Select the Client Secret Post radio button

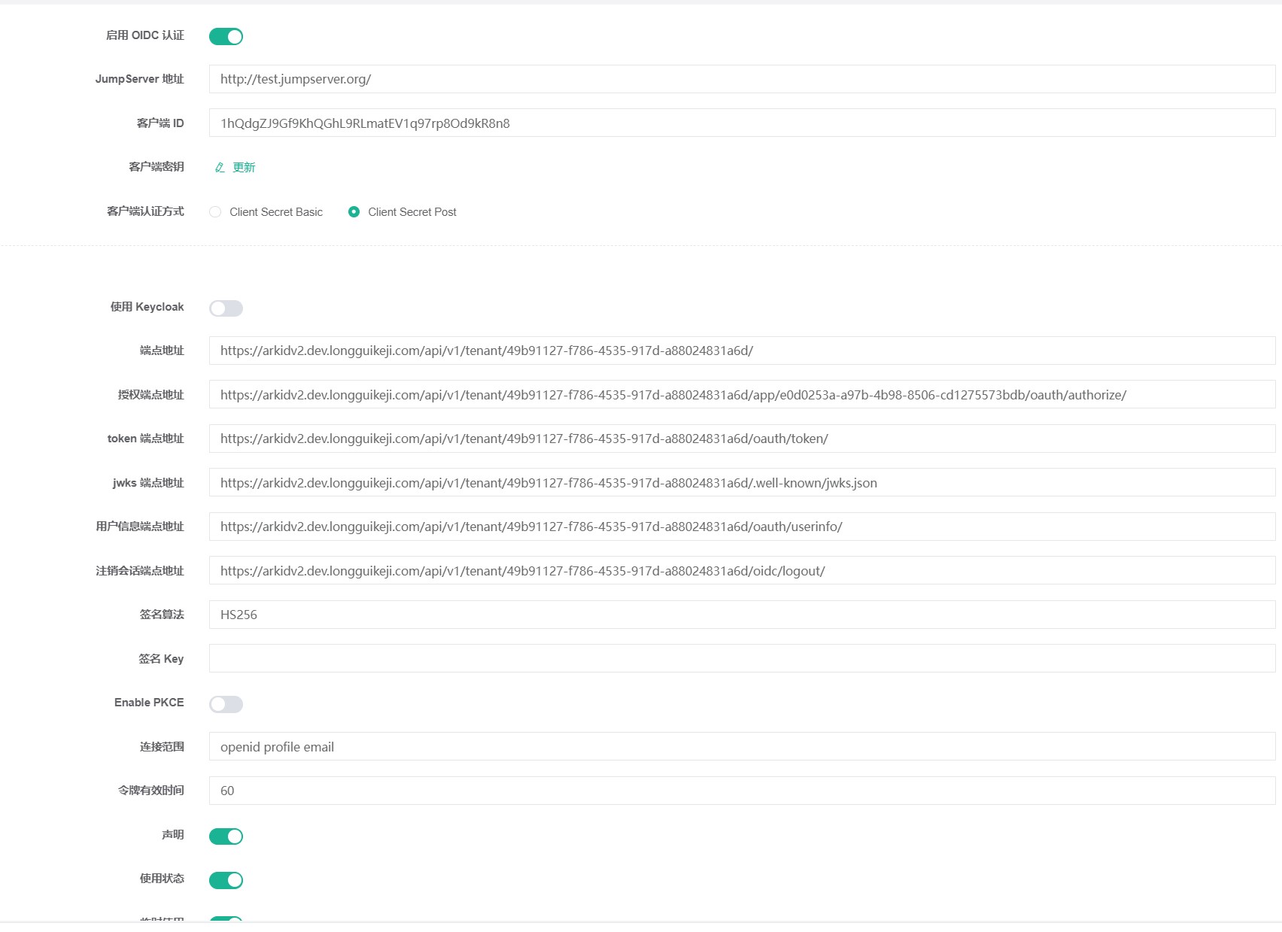pos(354,211)
